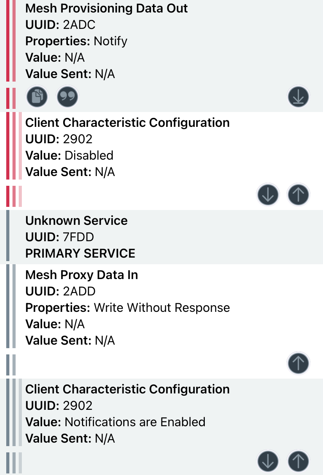Tap the Write Without Response property text
This screenshot has height=475, width=323.
tap(162, 308)
